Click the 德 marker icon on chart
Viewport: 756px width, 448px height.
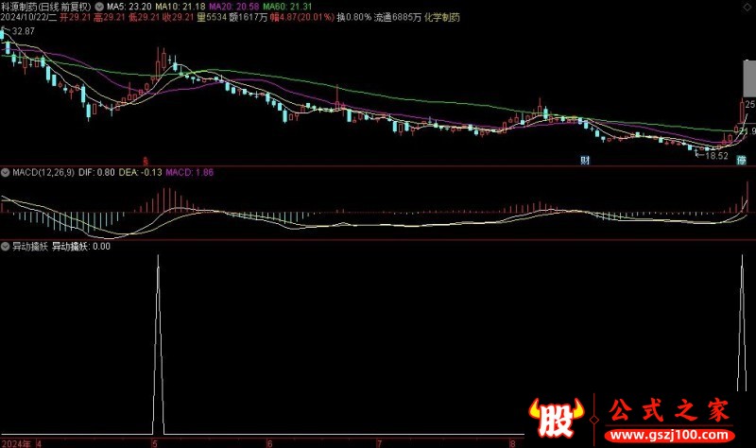point(741,160)
